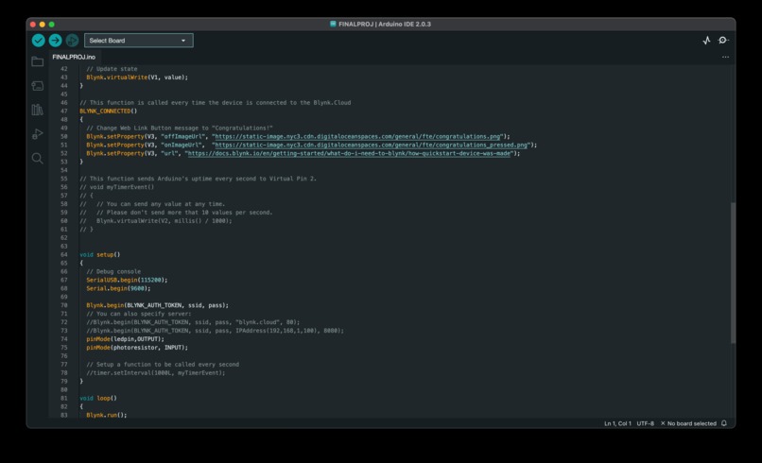
Task: Open the Boards Manager sidebar icon
Action: coord(38,86)
